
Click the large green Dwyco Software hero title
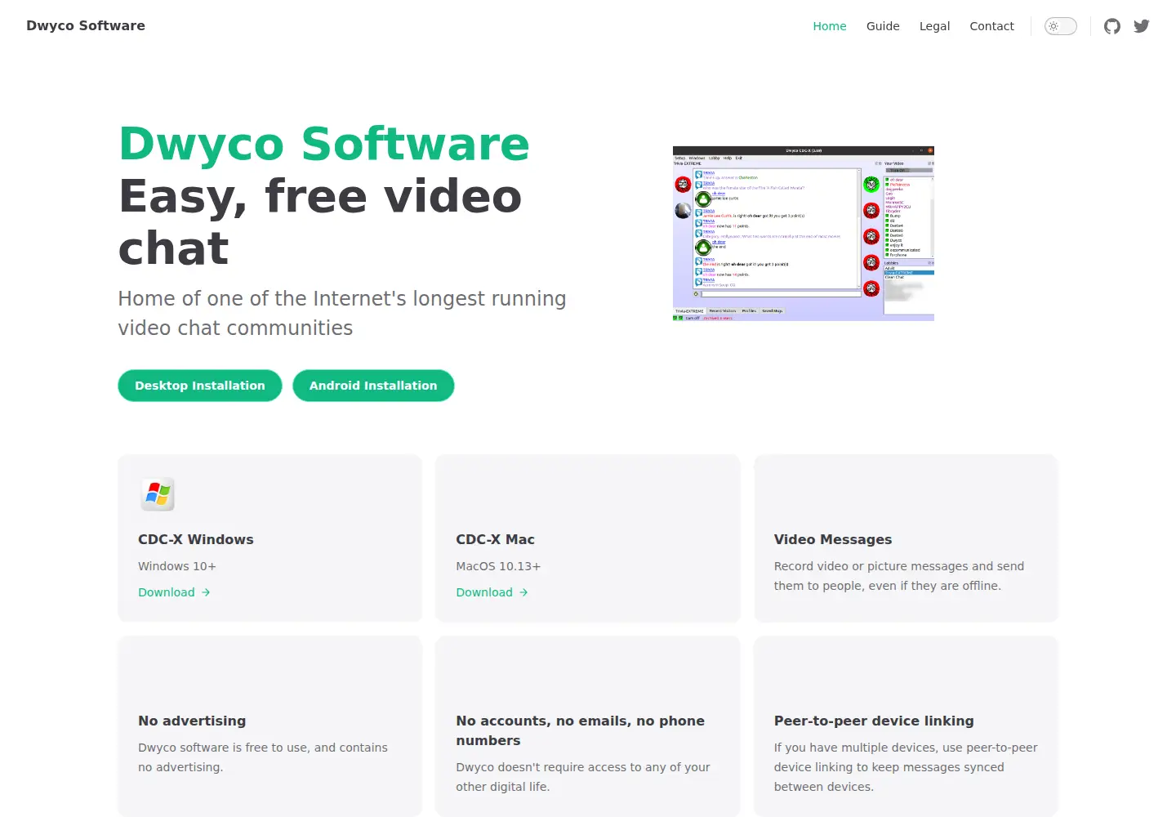point(324,144)
